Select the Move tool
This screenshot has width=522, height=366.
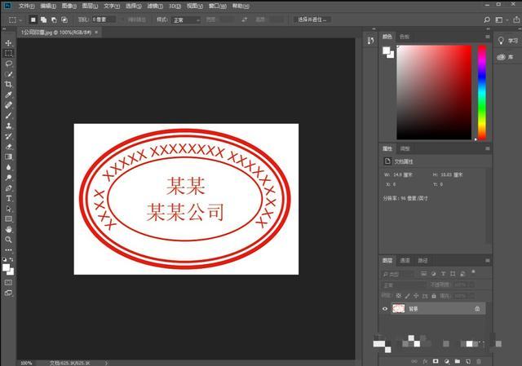(x=9, y=43)
